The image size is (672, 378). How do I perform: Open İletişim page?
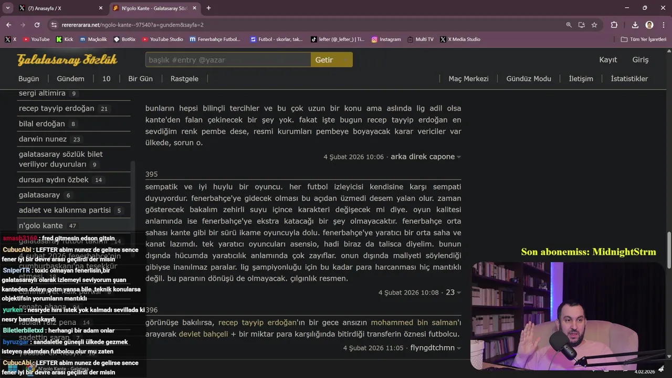coord(581,79)
